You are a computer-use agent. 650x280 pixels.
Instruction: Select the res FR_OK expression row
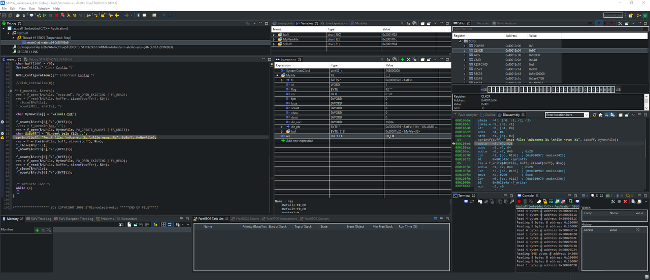click(x=363, y=136)
